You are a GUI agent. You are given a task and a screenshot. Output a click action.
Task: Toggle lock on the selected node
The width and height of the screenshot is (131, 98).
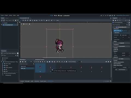(47, 20)
